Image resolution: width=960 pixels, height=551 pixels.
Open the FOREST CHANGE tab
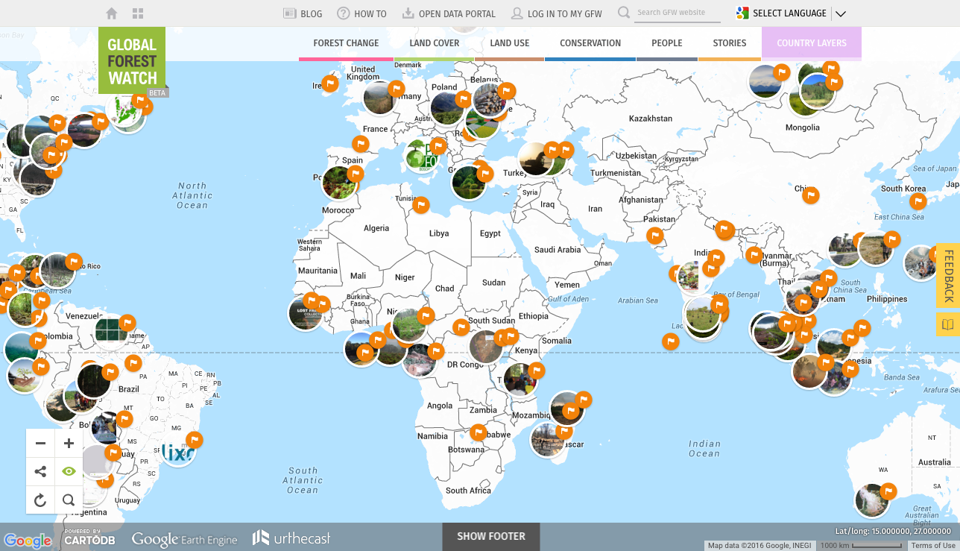click(346, 43)
